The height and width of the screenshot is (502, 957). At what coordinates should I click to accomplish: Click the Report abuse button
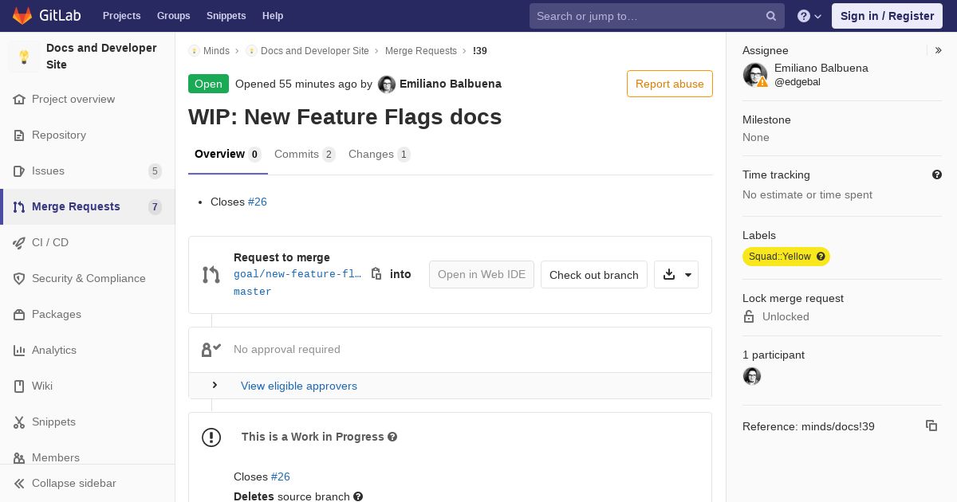point(670,84)
